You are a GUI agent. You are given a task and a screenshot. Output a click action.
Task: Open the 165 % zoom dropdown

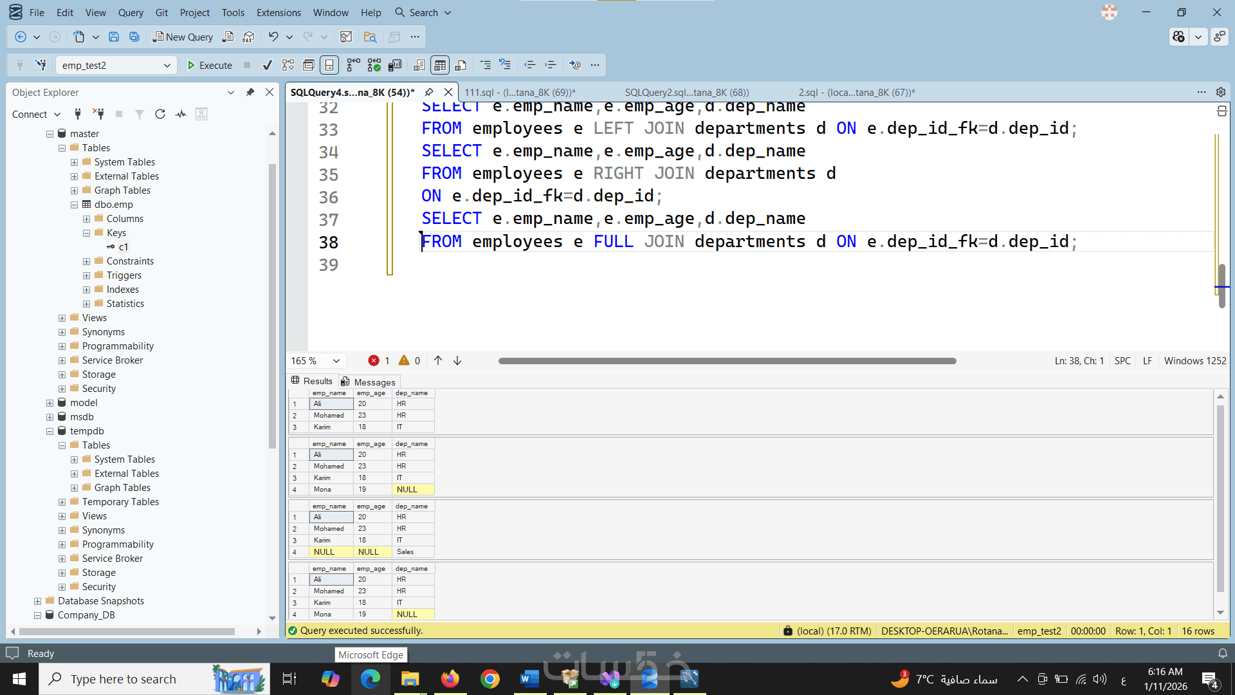pyautogui.click(x=336, y=360)
